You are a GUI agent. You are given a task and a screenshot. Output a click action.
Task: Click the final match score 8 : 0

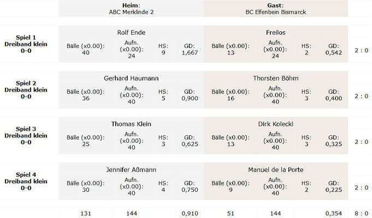pyautogui.click(x=362, y=213)
